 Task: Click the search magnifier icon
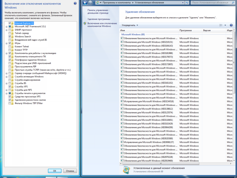(x=233, y=3)
